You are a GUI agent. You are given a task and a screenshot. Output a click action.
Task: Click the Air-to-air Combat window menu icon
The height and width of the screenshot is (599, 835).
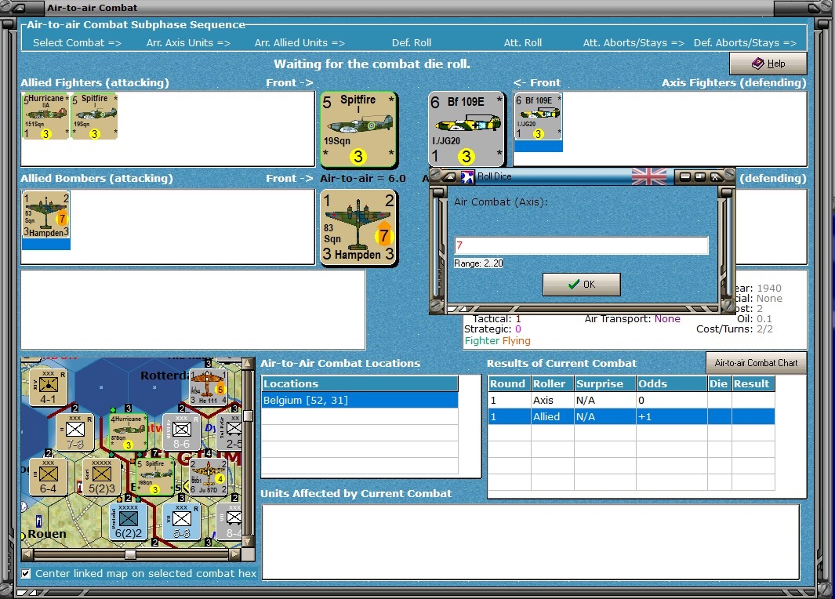point(19,8)
